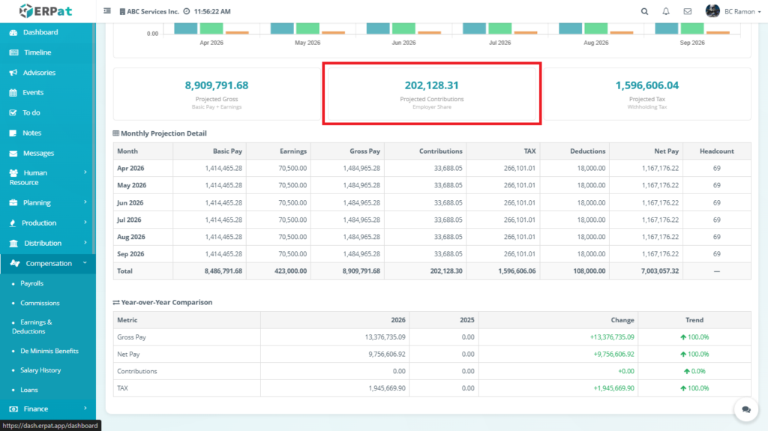Open the notifications bell icon
The image size is (768, 431).
(x=666, y=11)
